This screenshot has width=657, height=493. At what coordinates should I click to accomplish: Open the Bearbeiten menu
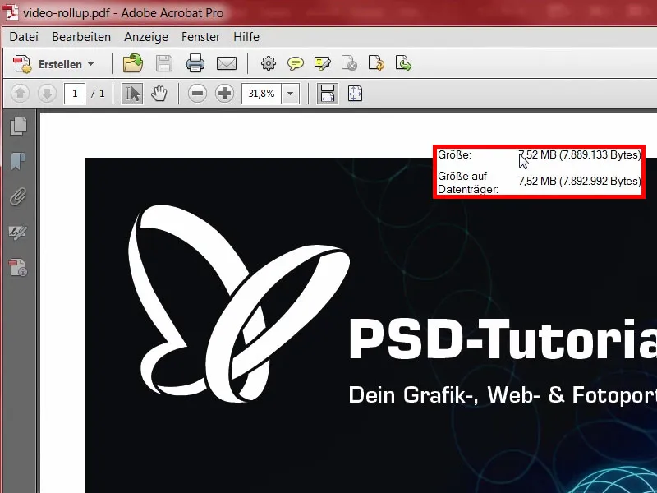click(81, 37)
